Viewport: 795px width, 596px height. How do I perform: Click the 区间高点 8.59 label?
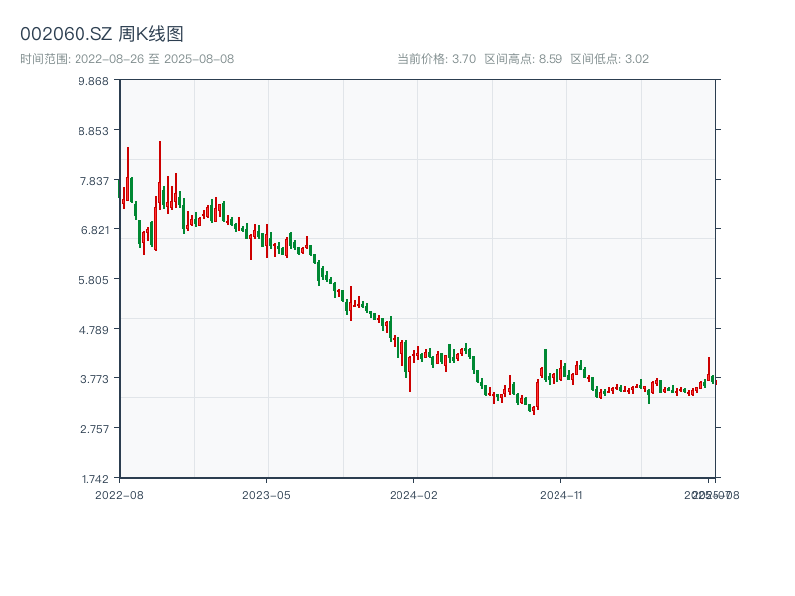[x=524, y=59]
